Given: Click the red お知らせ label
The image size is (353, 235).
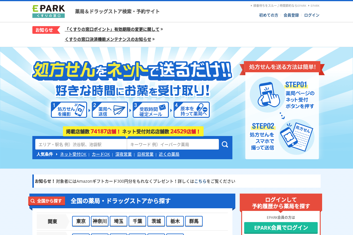Looking at the screenshot, I should [x=46, y=30].
